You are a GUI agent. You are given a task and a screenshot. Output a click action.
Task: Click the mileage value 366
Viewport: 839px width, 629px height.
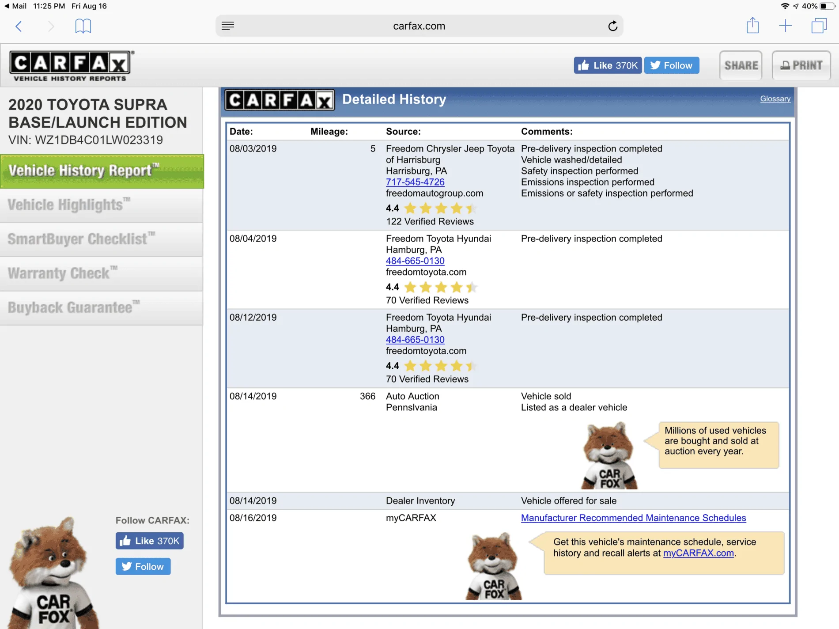(x=367, y=396)
